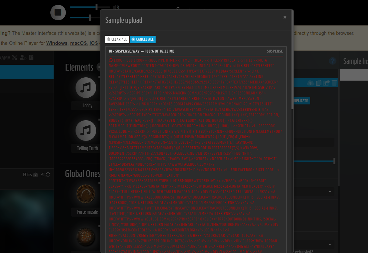Click the user shield icon
The height and width of the screenshot is (253, 368).
point(23,58)
